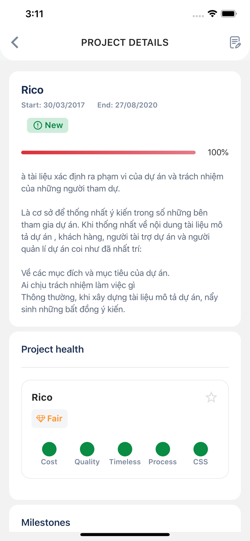250x541 pixels.
Task: Select the Timeless health indicator dot
Action: pyautogui.click(x=125, y=449)
